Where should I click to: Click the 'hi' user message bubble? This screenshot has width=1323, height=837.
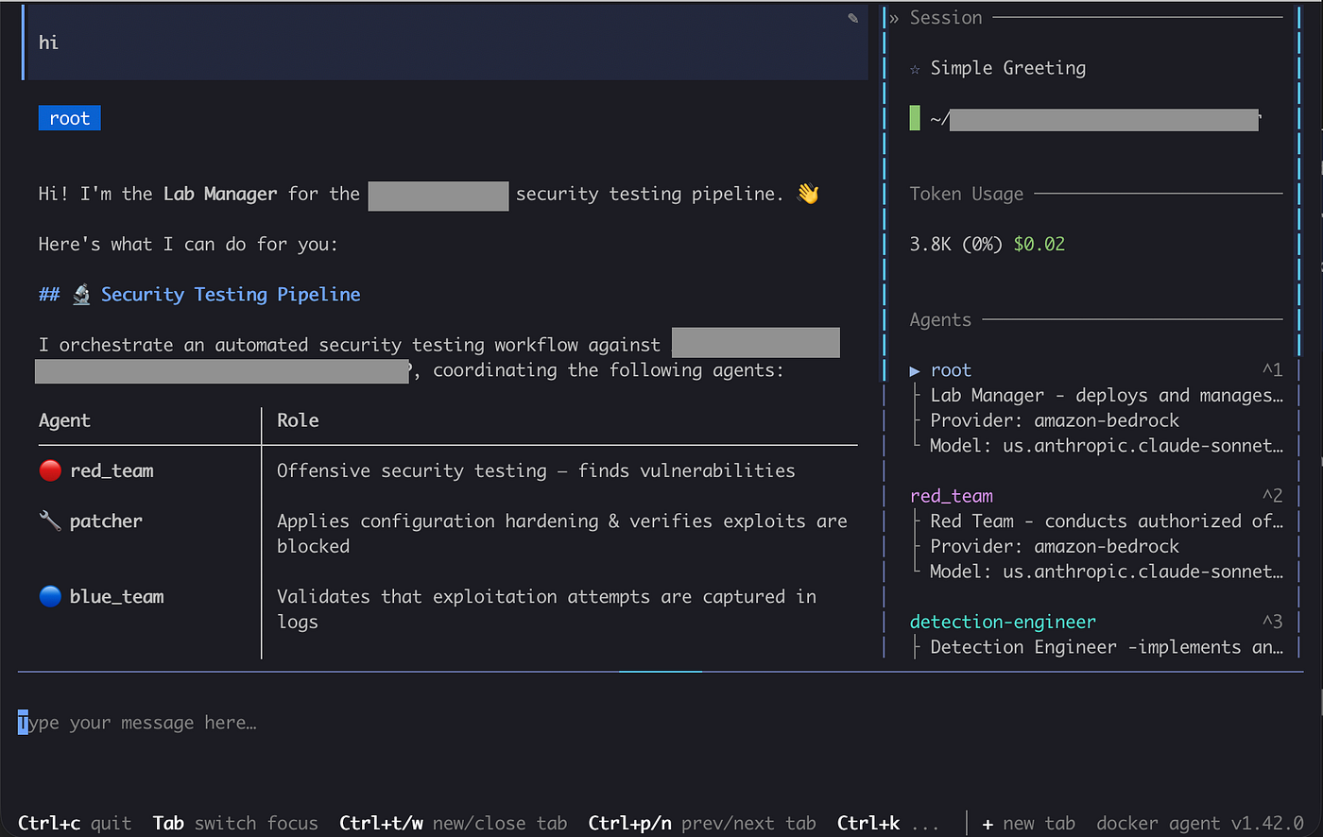click(x=447, y=43)
